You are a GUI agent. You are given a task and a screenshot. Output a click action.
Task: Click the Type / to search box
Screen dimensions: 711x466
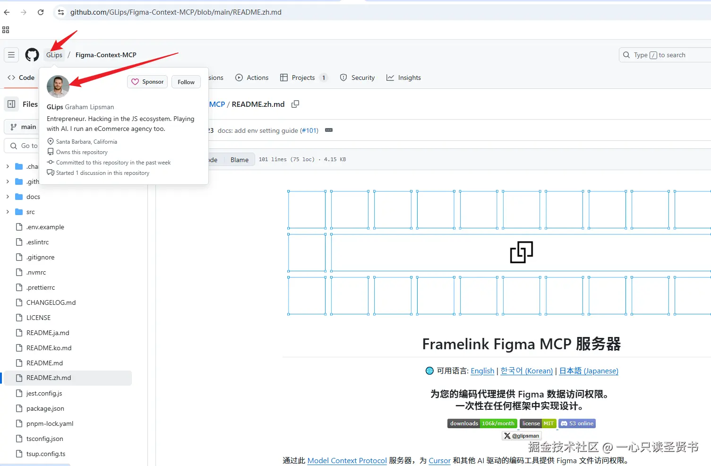[665, 55]
